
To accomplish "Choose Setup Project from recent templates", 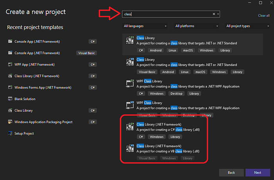I will pos(52,134).
